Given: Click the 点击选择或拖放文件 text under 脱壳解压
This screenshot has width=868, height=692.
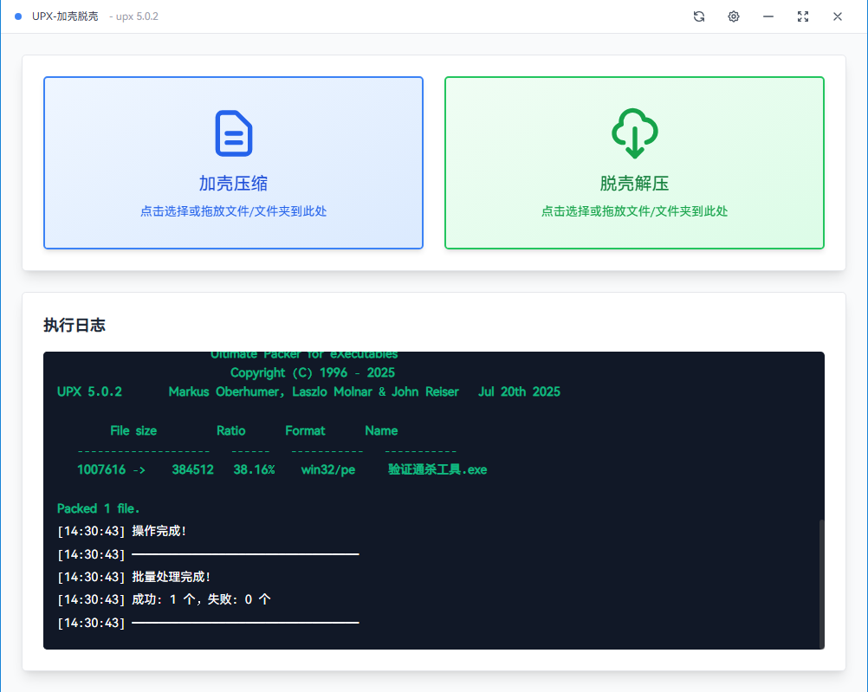Looking at the screenshot, I should 634,210.
